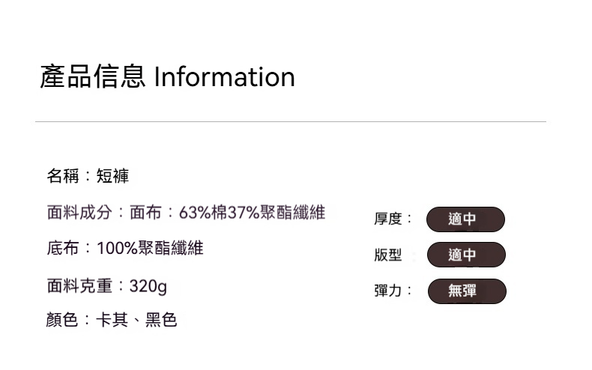592x370 pixels.
Task: Click the word Information in the heading
Action: coord(224,77)
